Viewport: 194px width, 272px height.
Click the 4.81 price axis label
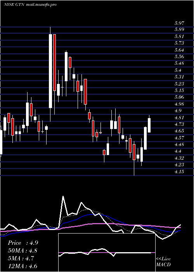[x=179, y=118]
